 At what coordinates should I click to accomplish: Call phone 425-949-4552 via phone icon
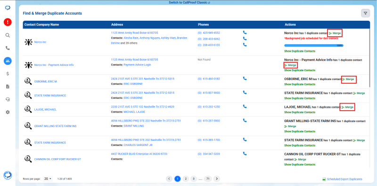245,32
